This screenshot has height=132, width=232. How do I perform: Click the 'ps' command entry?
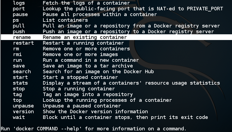[x=16, y=20]
